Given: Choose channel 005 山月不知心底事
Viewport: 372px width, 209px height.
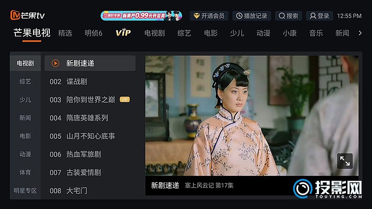Looking at the screenshot, I should click(x=90, y=136).
